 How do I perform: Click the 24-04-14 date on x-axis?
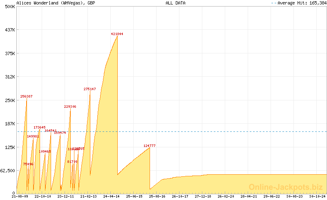coord(112,196)
